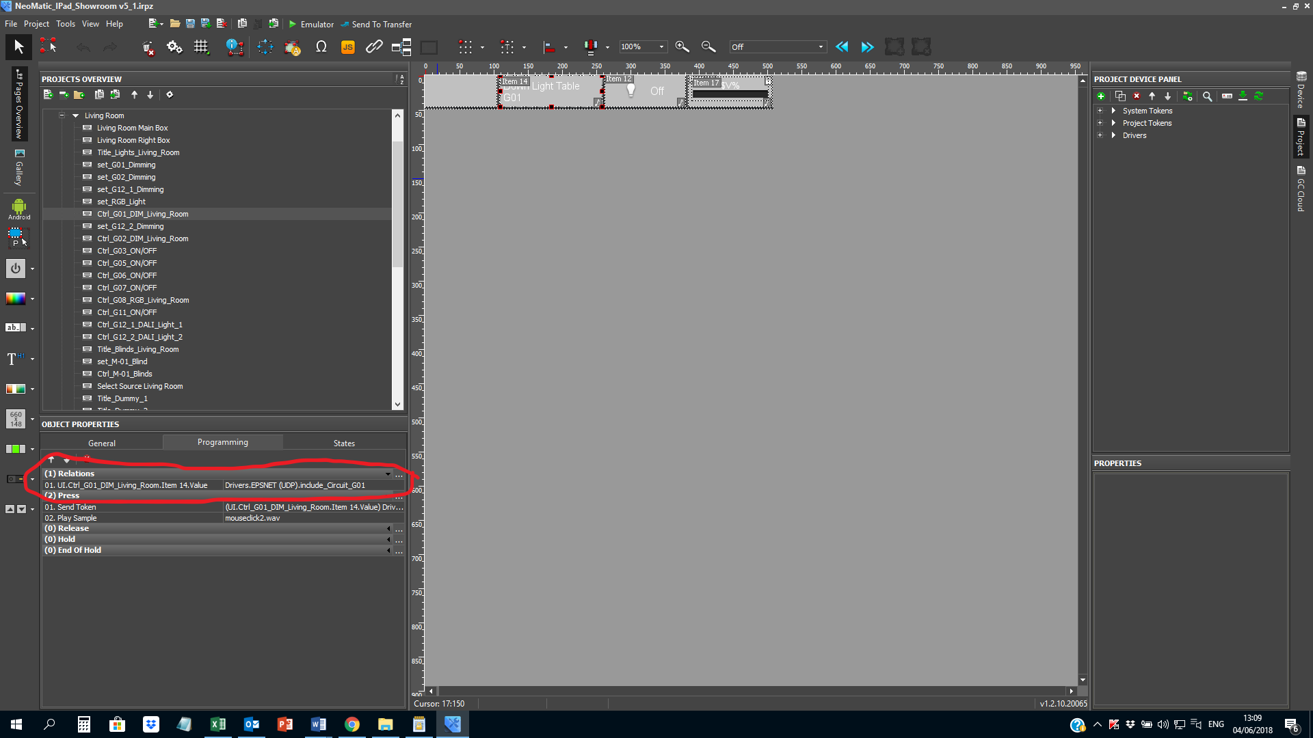Click the Omega special characters icon

[x=321, y=47]
